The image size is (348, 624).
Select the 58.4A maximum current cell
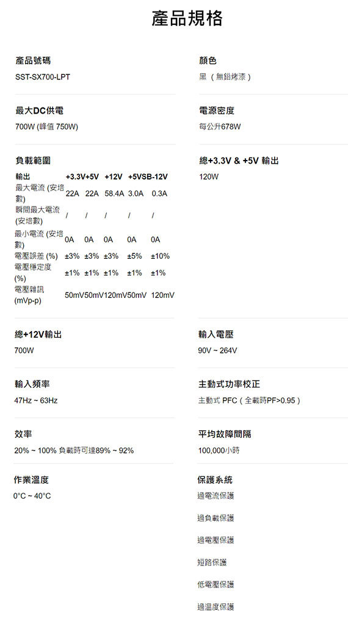pos(115,194)
